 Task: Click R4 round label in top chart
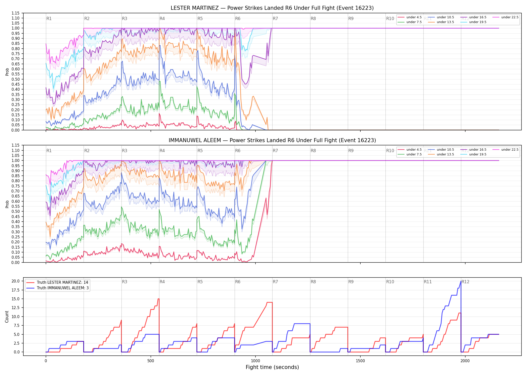tap(162, 19)
